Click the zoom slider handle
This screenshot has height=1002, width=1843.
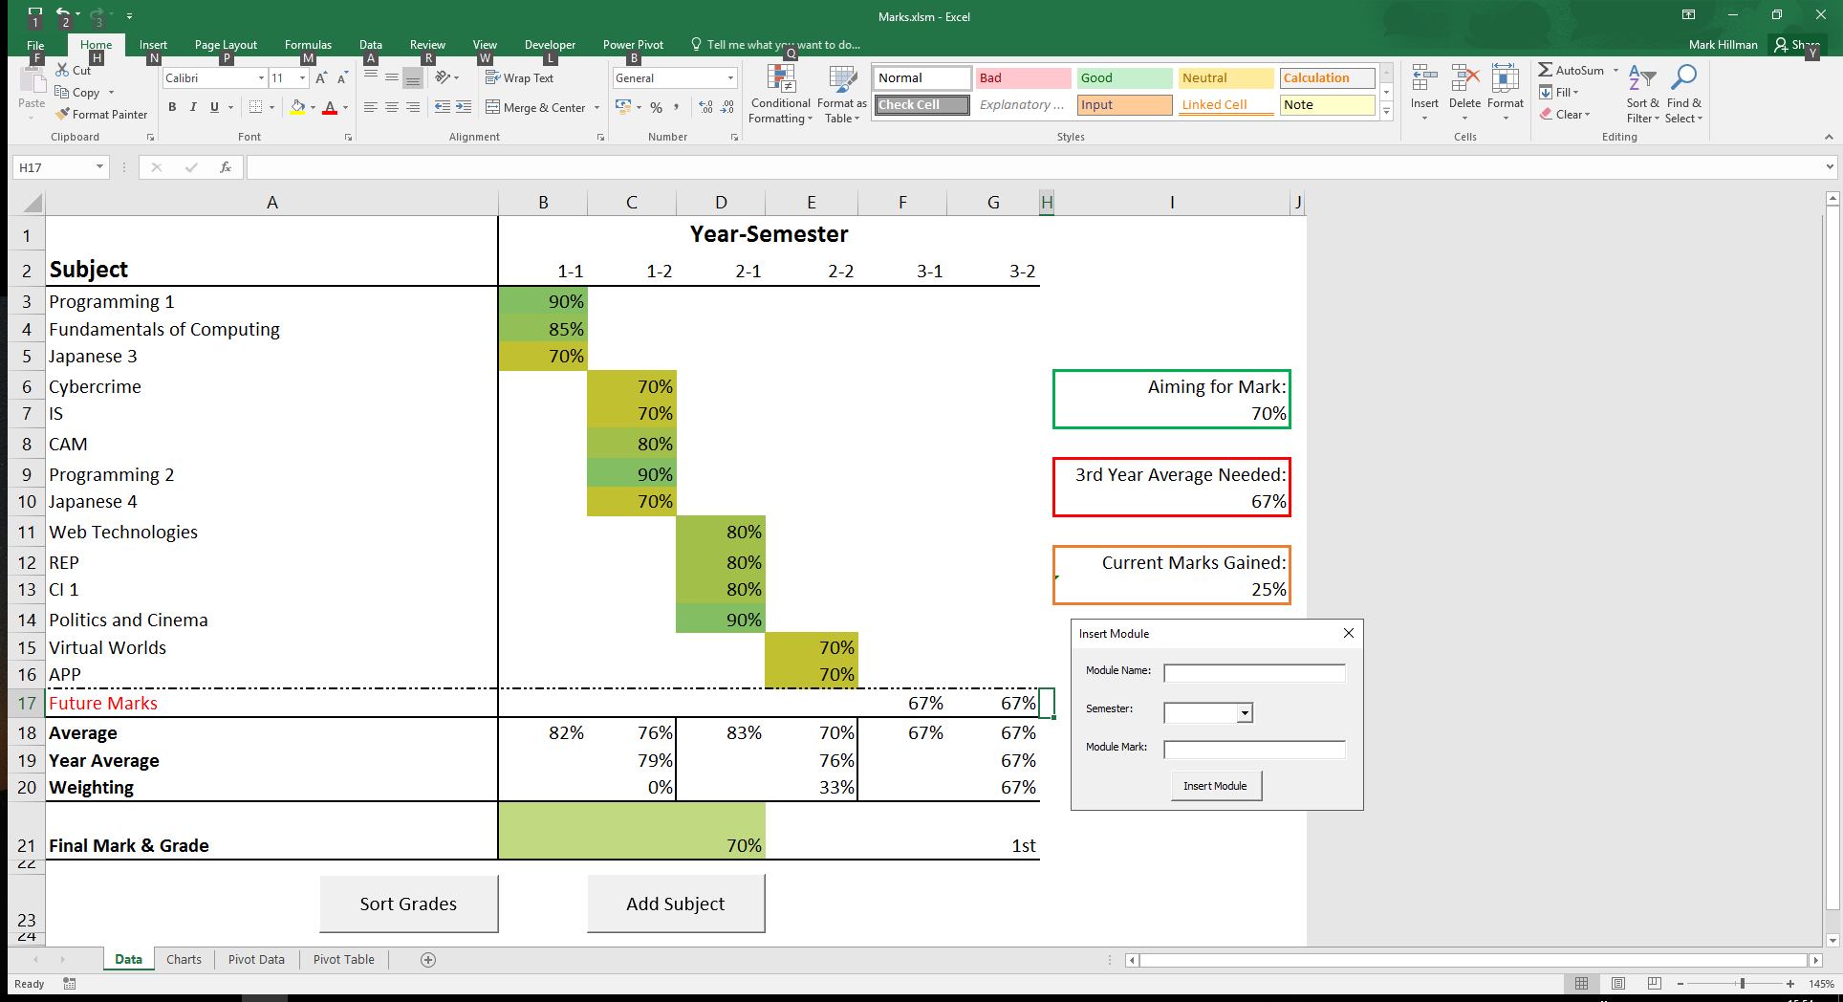[x=1742, y=984]
